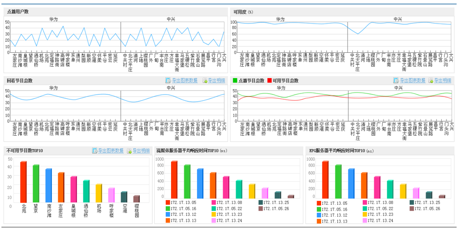
Task: Click export chart data icon in 回看节目总数 panel
Action: pyautogui.click(x=168, y=80)
